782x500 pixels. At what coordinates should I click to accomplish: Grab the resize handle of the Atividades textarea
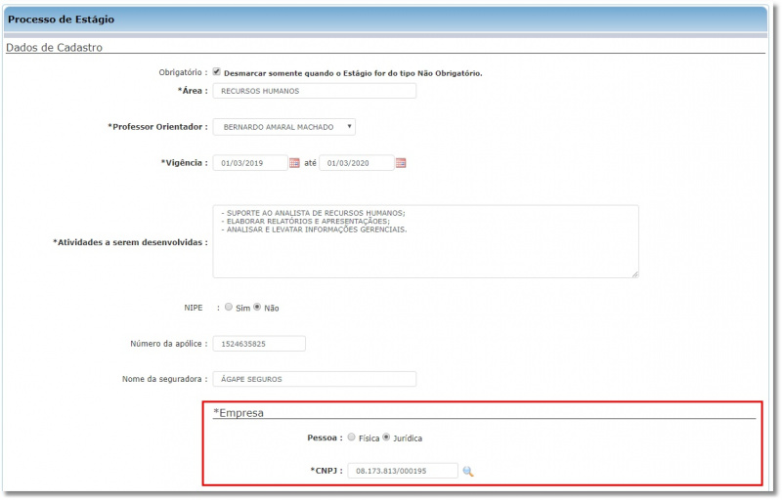click(x=634, y=273)
